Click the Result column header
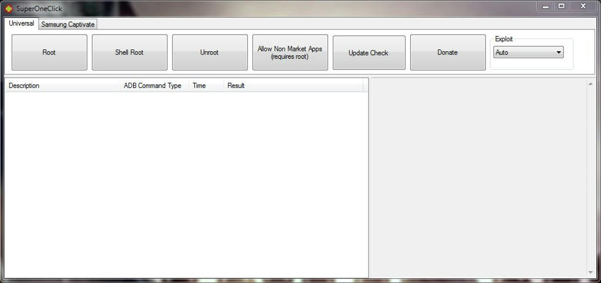Viewport: 601px width, 283px height. tap(293, 86)
